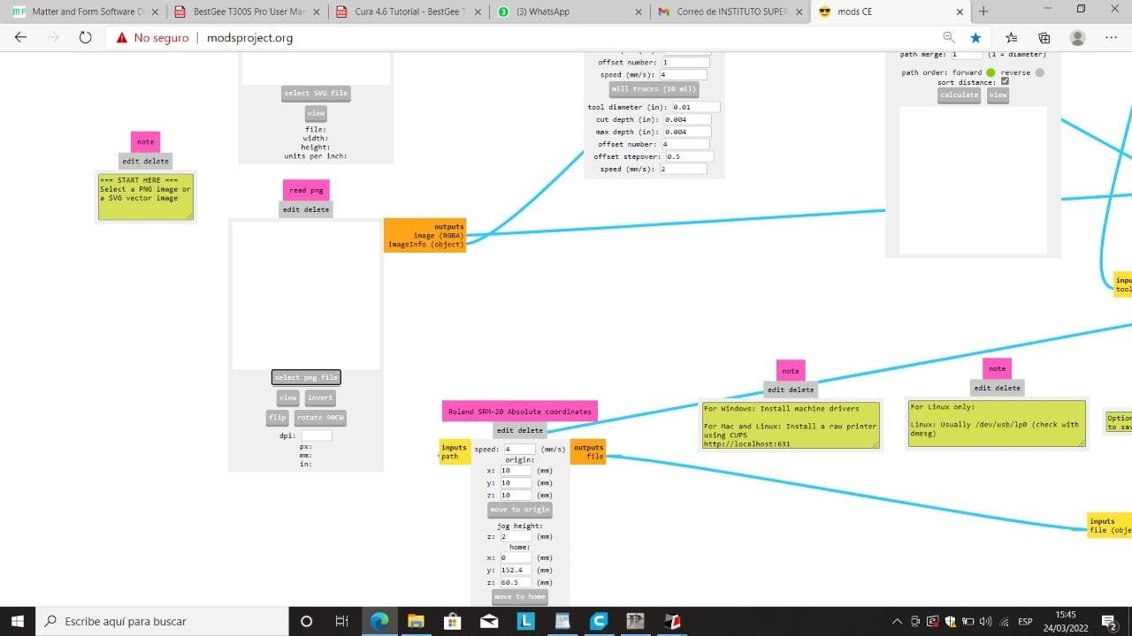Open Microsoft Store from the taskbar
Image resolution: width=1132 pixels, height=636 pixels.
[451, 621]
